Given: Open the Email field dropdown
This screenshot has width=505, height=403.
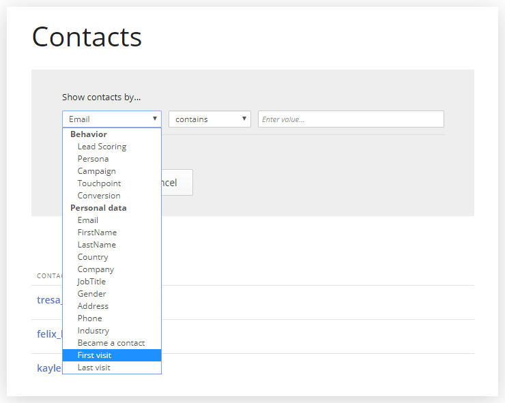Looking at the screenshot, I should (x=112, y=119).
